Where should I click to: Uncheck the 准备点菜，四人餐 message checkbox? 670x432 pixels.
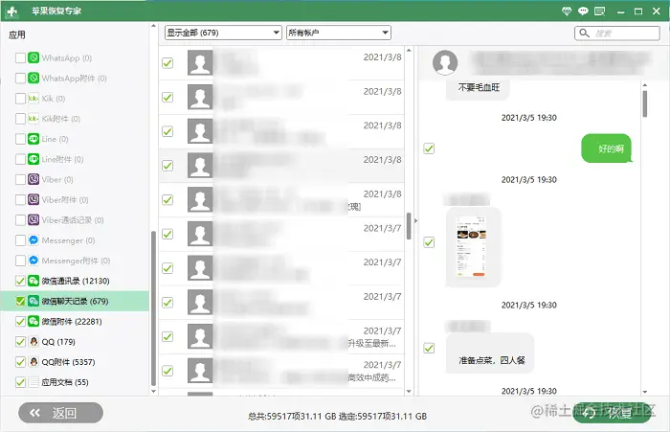(429, 348)
